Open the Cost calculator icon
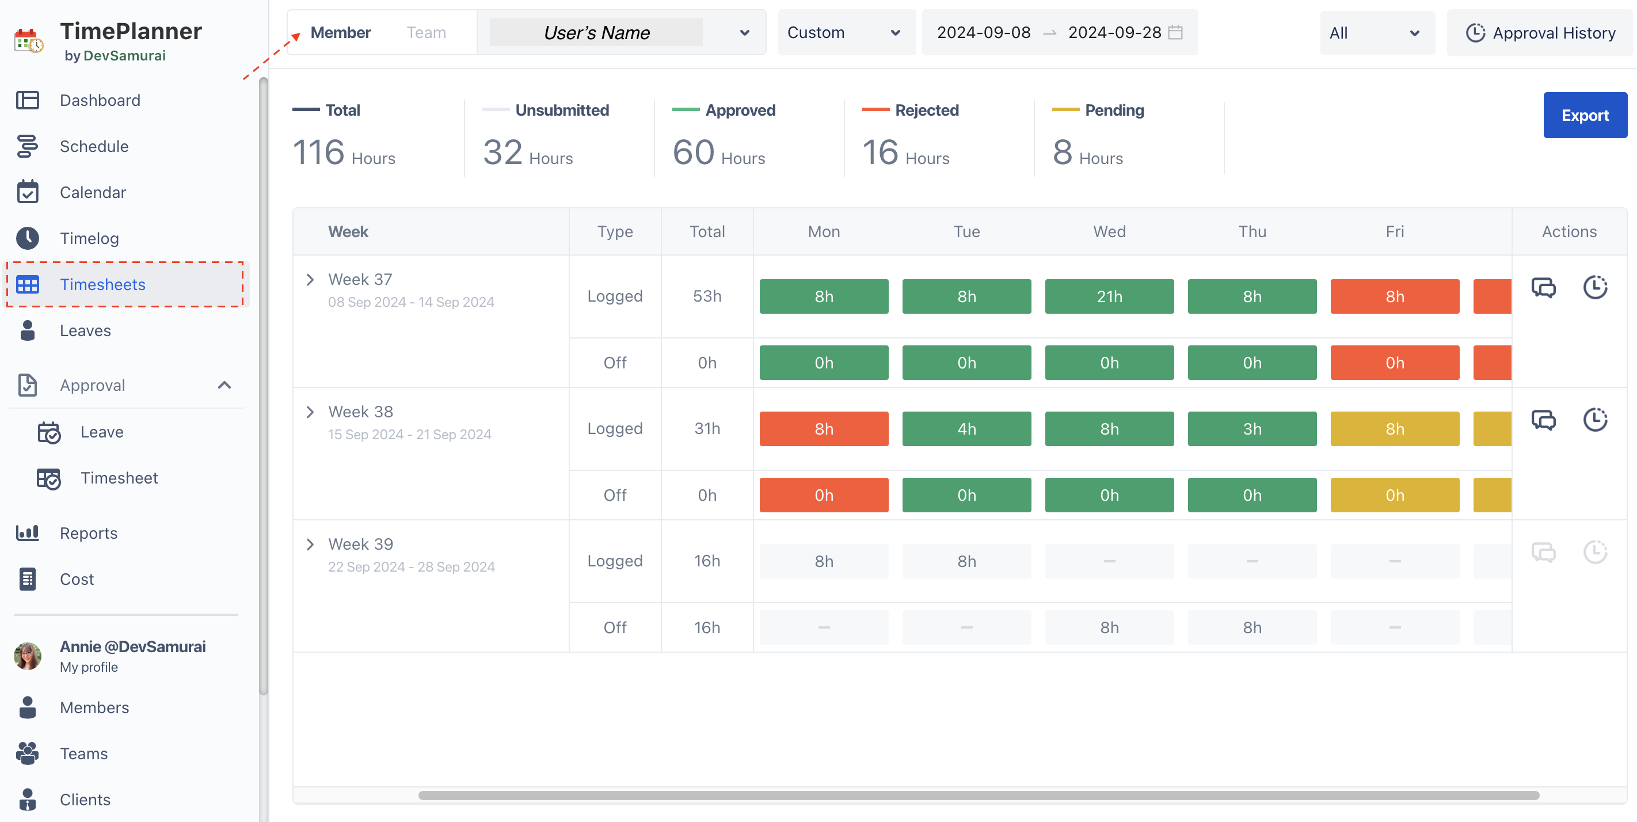The width and height of the screenshot is (1637, 822). [27, 579]
